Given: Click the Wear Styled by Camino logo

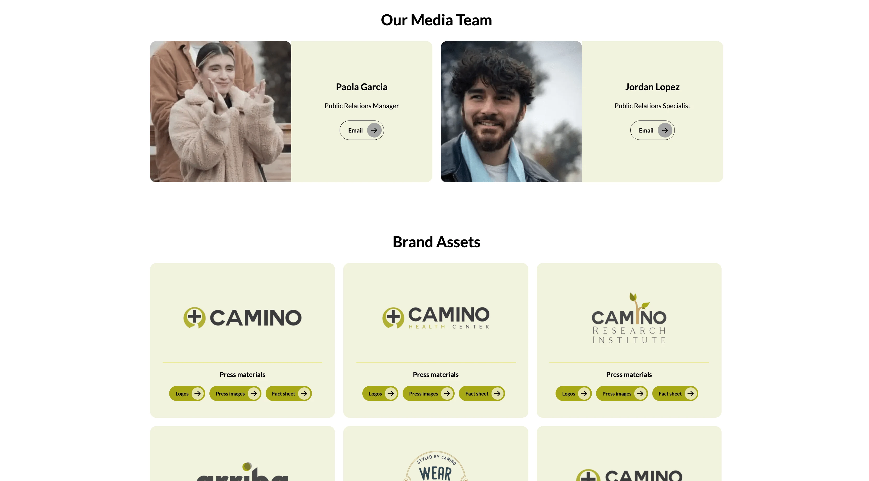Looking at the screenshot, I should pyautogui.click(x=436, y=466).
